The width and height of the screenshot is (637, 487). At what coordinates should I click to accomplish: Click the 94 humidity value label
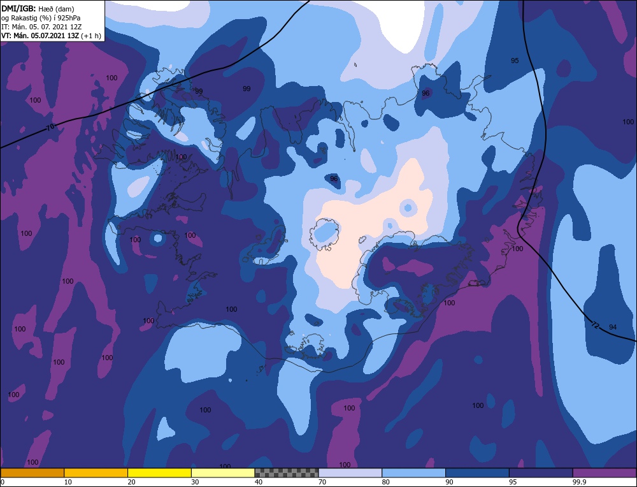click(x=613, y=327)
